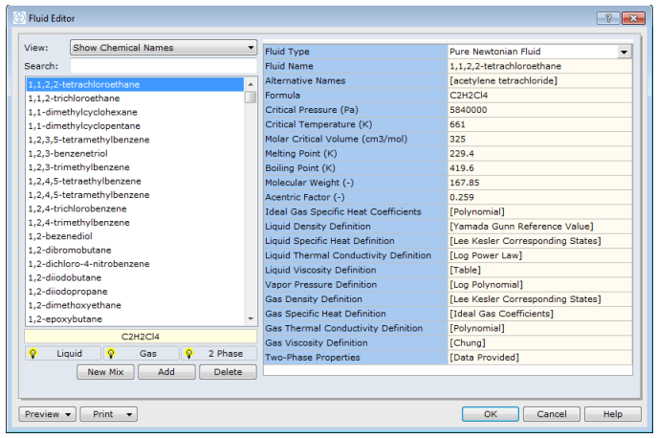Delete the selected fluid
This screenshot has height=438, width=657.
228,372
